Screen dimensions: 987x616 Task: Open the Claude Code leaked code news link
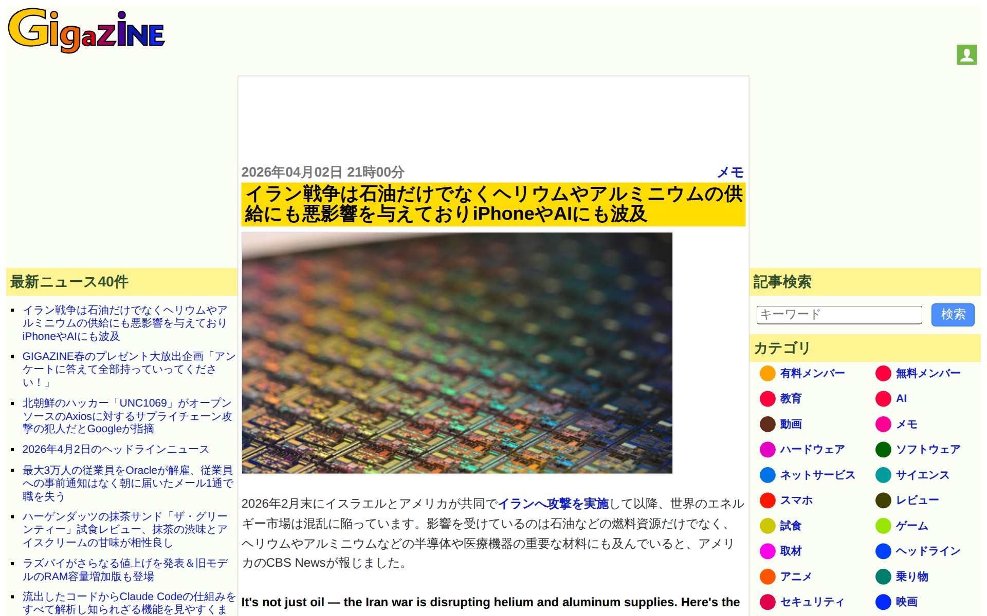(x=129, y=603)
